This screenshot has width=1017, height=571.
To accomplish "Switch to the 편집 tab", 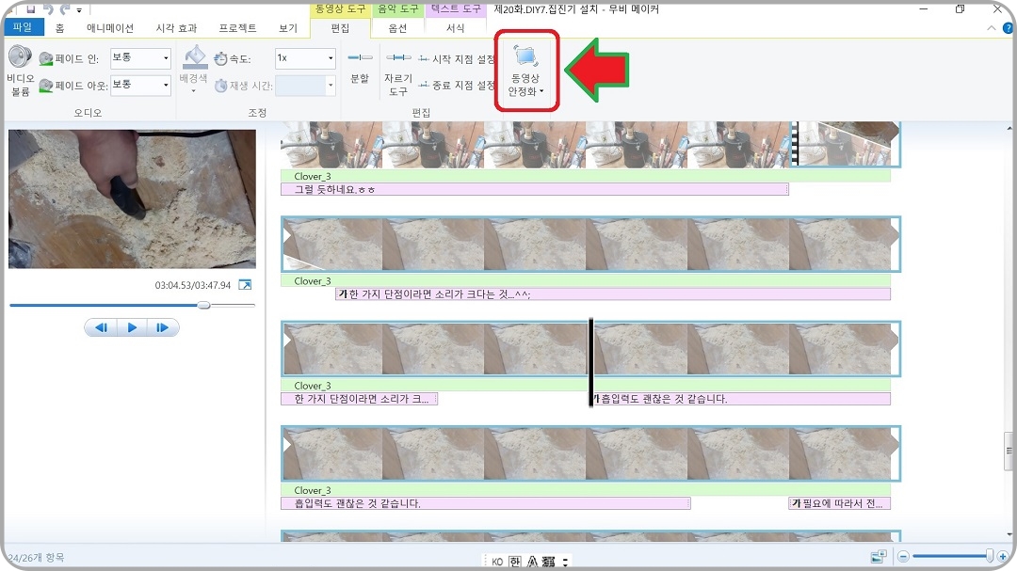I will click(x=341, y=28).
